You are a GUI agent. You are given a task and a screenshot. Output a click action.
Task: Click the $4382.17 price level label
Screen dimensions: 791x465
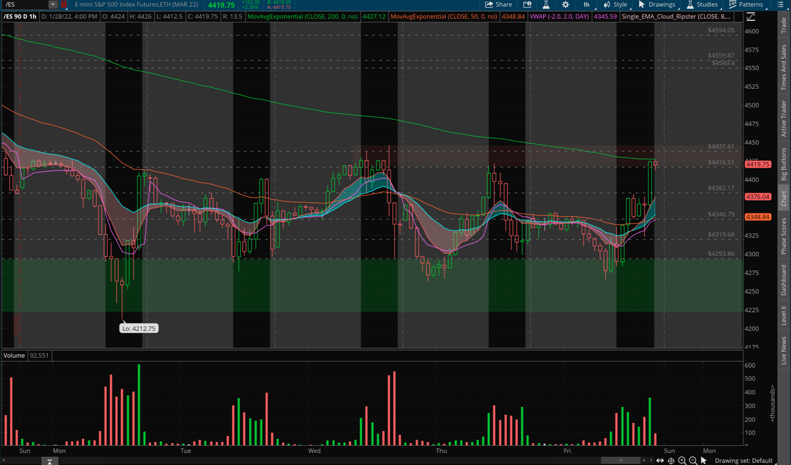tap(720, 188)
